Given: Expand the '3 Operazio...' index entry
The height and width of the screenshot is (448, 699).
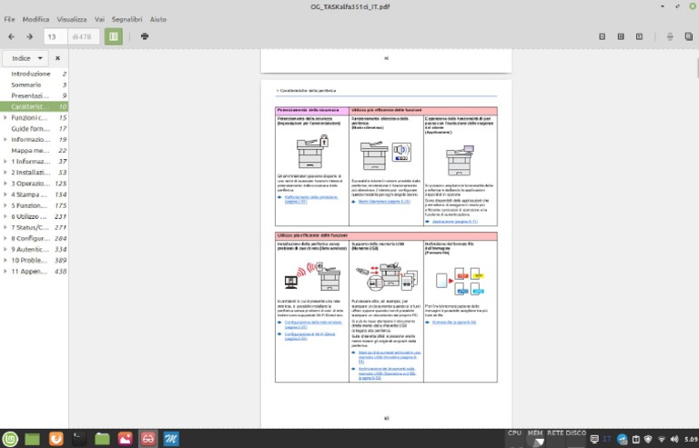Looking at the screenshot, I should point(5,183).
